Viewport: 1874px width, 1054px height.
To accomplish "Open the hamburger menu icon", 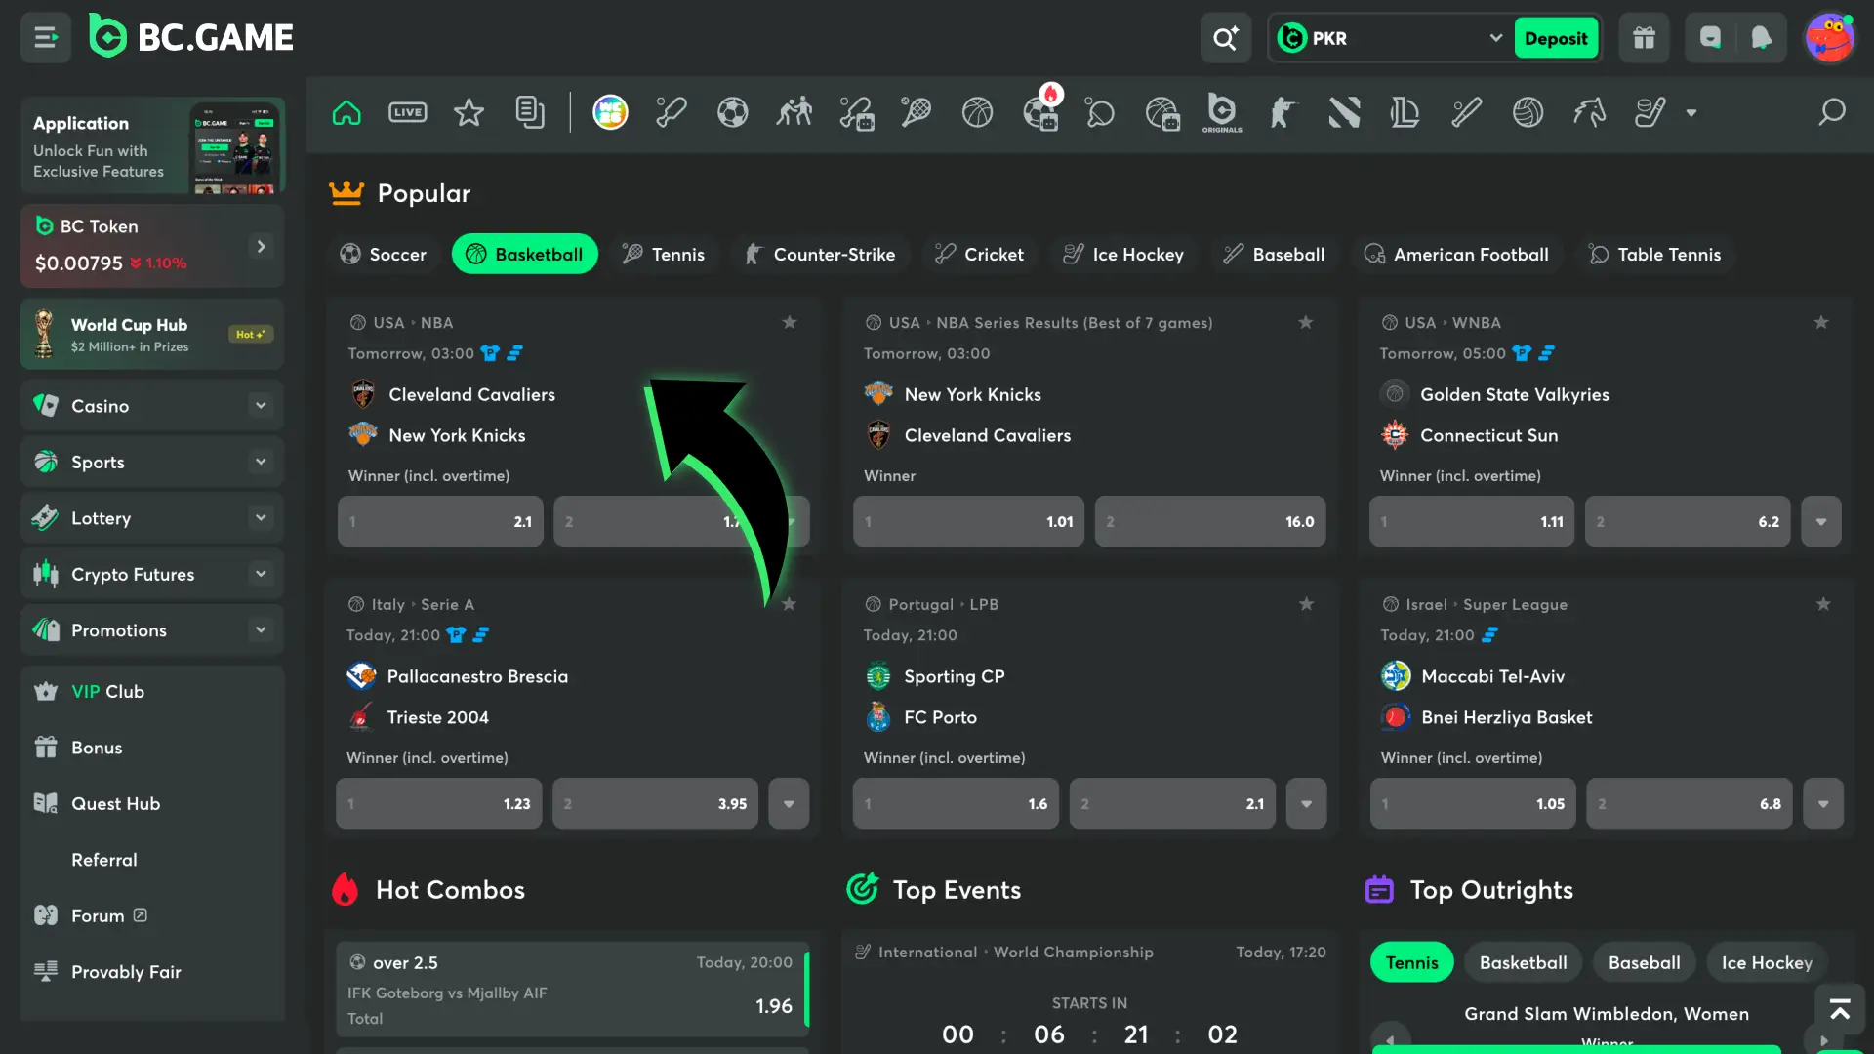I will (x=46, y=38).
